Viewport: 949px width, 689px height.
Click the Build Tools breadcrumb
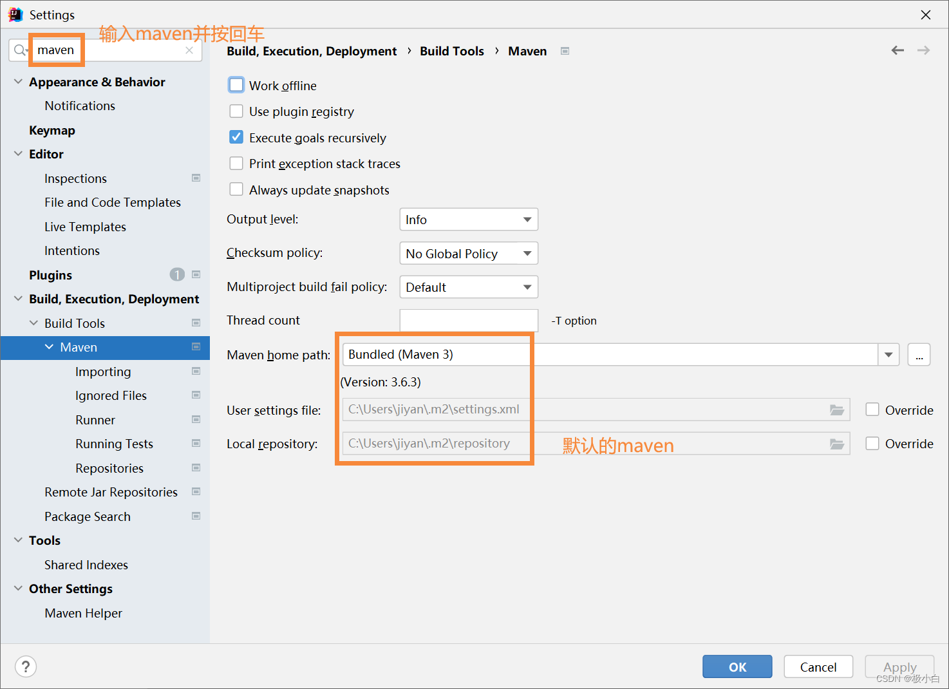coord(452,51)
